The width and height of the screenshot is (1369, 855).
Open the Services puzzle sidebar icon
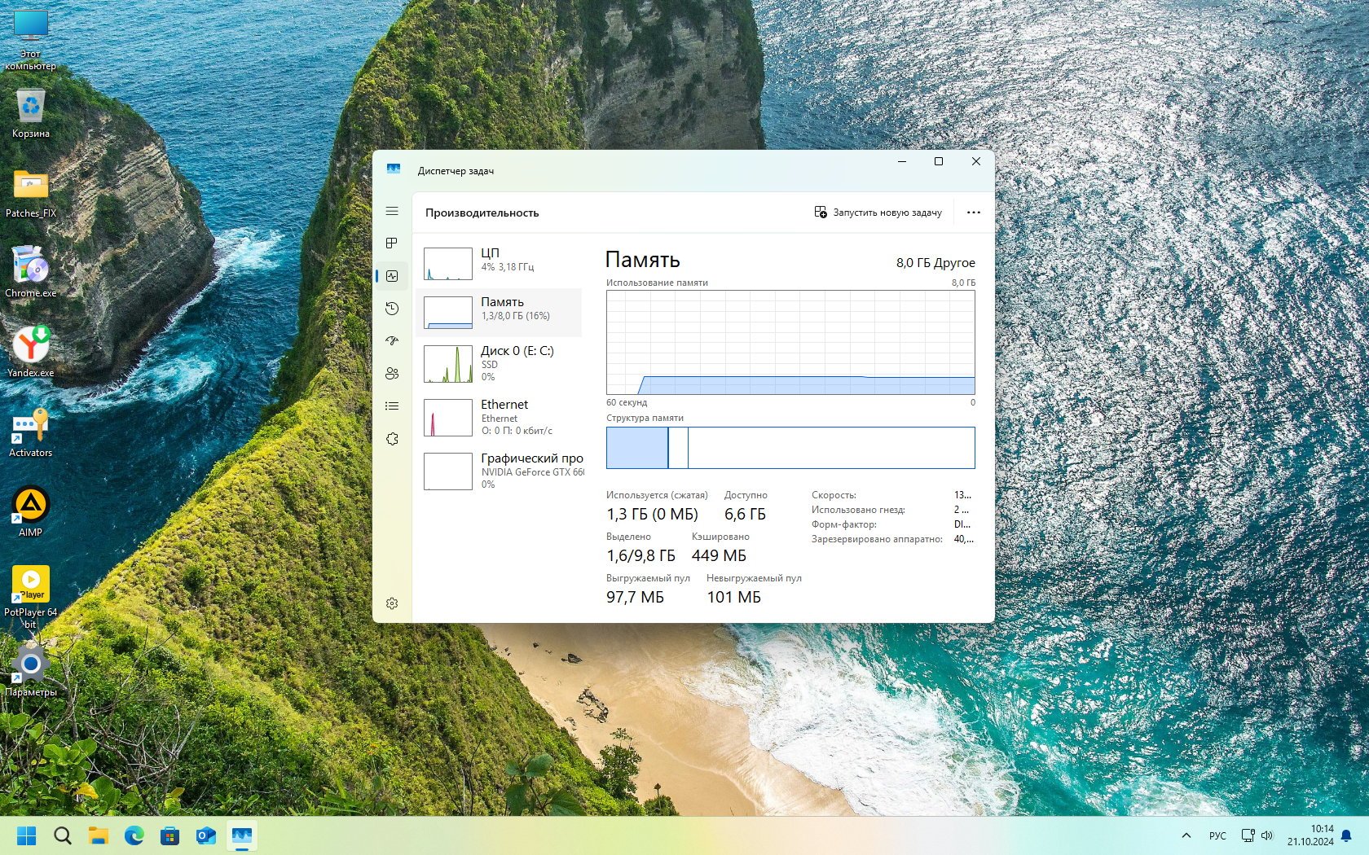coord(392,439)
